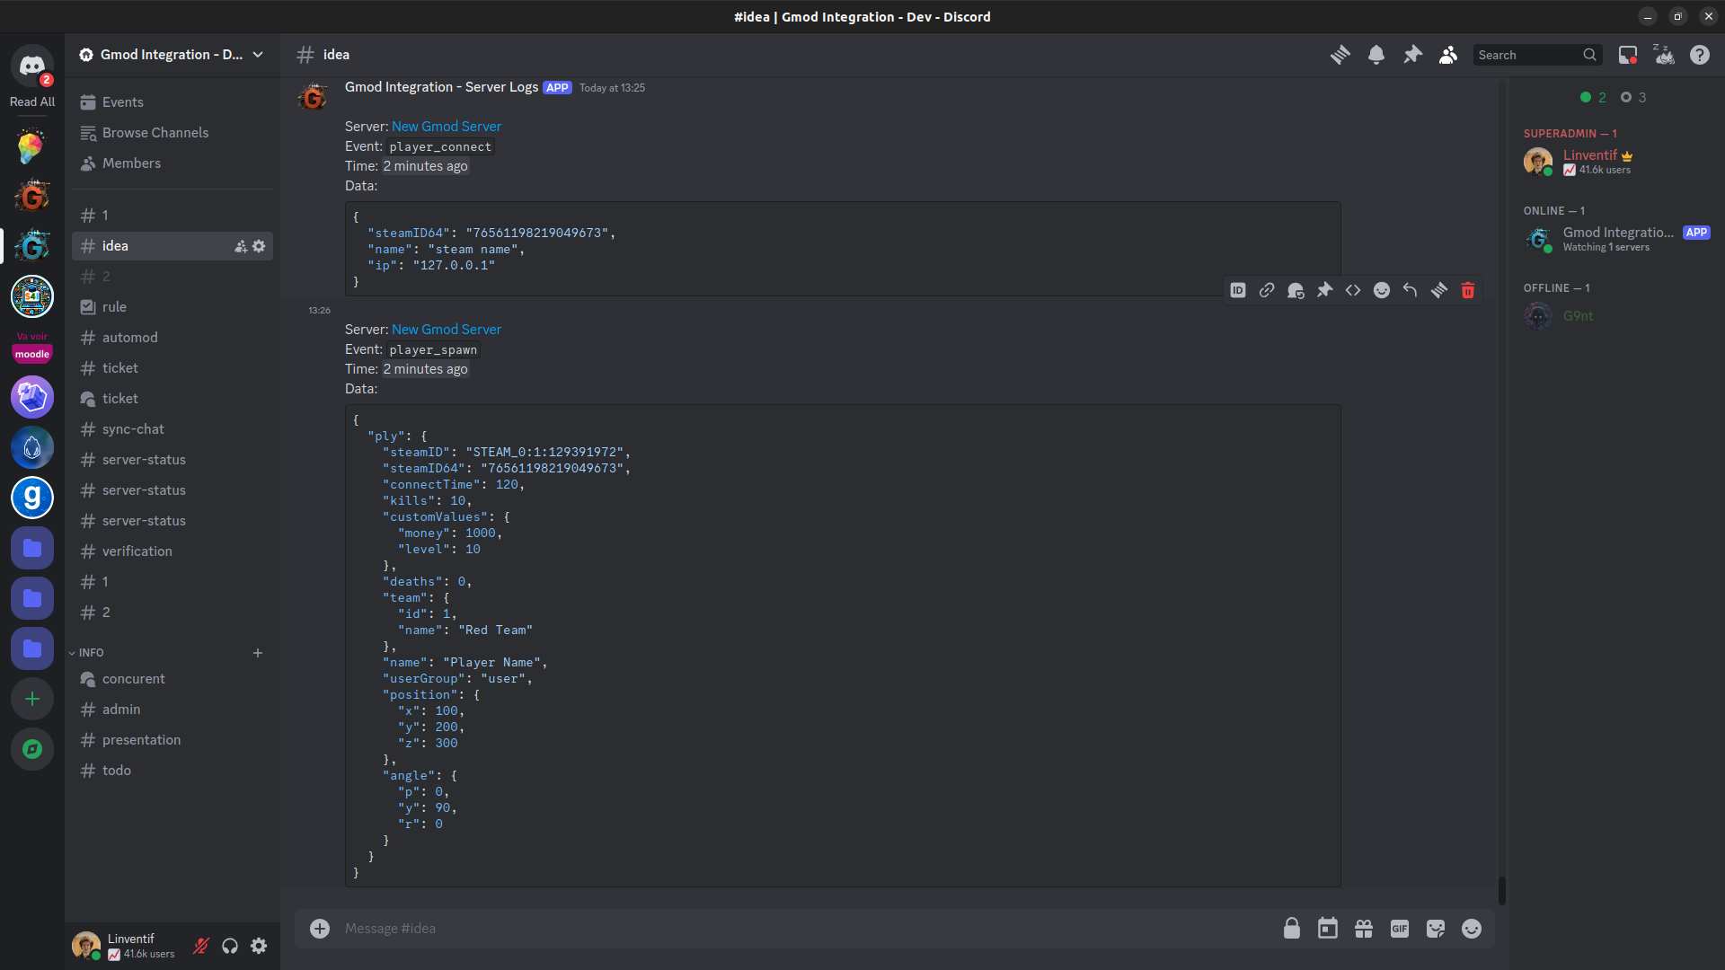Open sticker picker icon
The width and height of the screenshot is (1725, 970).
[x=1436, y=929]
